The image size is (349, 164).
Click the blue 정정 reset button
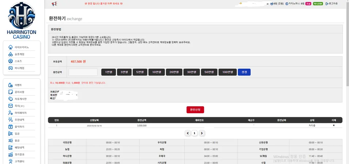(x=244, y=72)
